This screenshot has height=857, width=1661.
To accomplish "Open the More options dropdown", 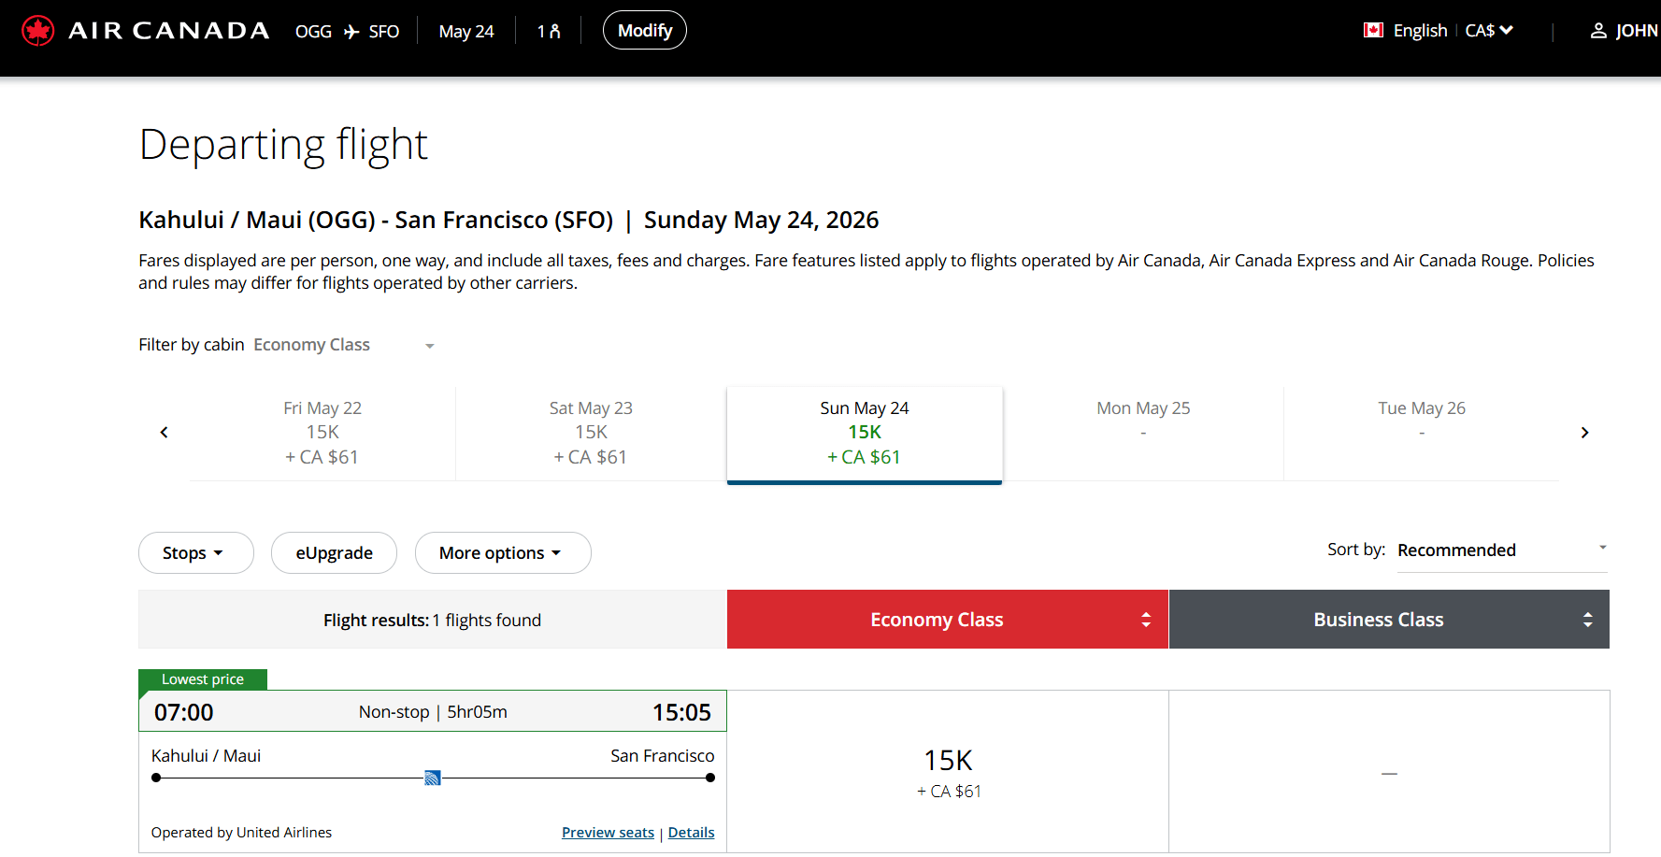I will pos(502,553).
